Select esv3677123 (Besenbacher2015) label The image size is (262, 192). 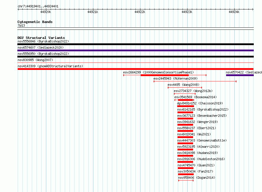(x=202, y=116)
